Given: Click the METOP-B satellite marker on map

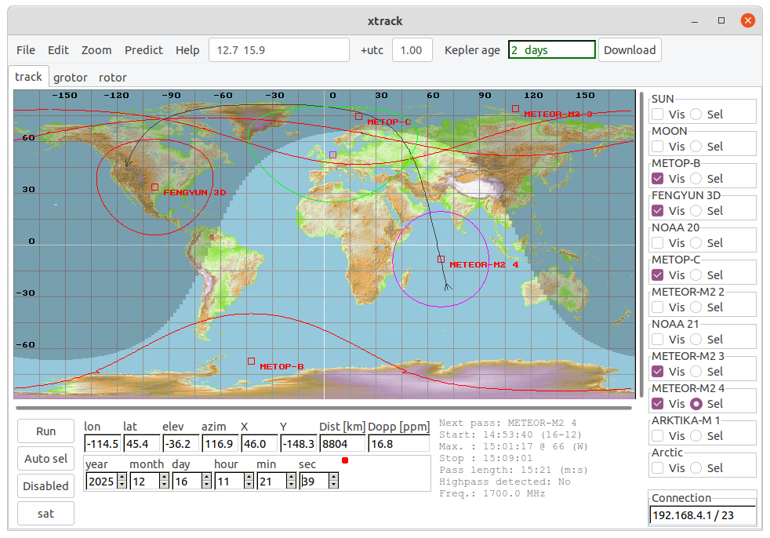Looking at the screenshot, I should click(251, 362).
